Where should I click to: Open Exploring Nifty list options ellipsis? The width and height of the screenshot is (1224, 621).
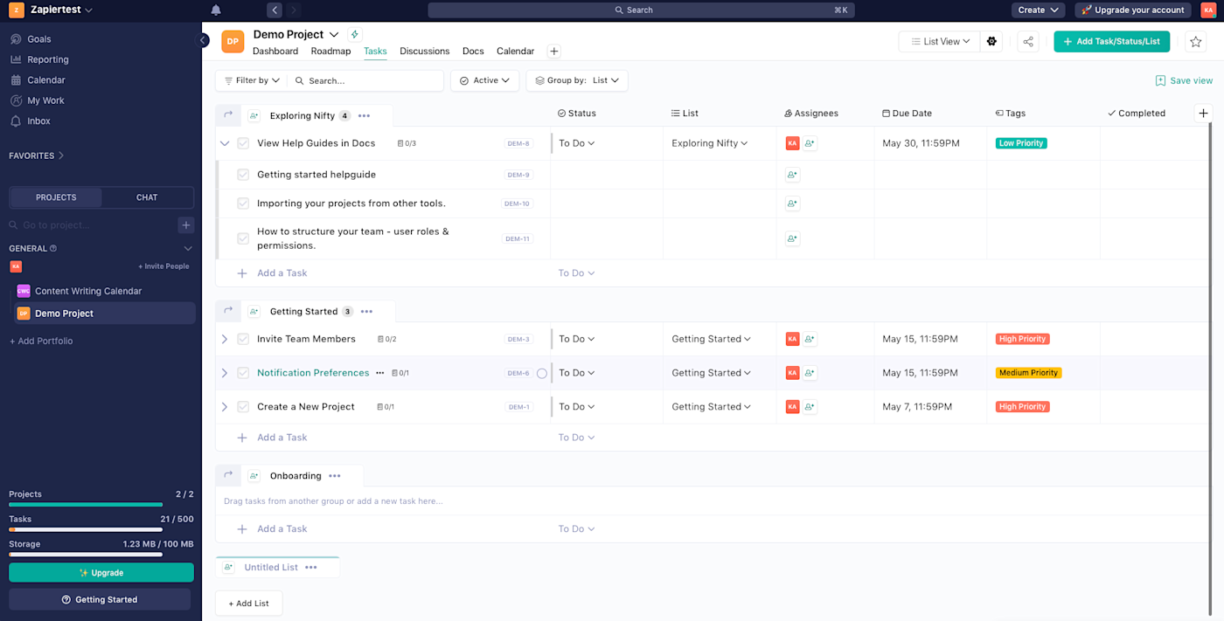[x=365, y=116]
